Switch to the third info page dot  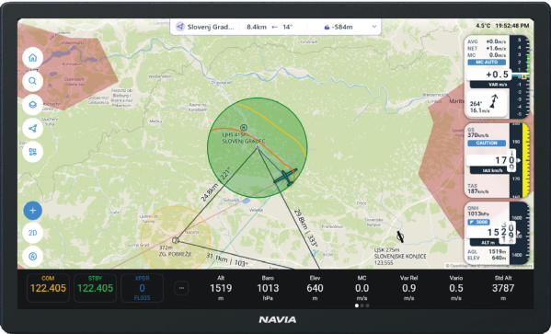(x=368, y=305)
